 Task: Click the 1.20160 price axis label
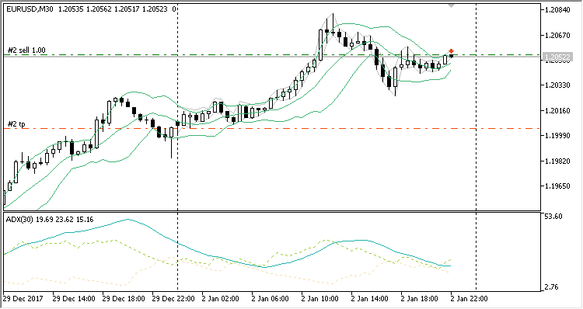point(557,111)
